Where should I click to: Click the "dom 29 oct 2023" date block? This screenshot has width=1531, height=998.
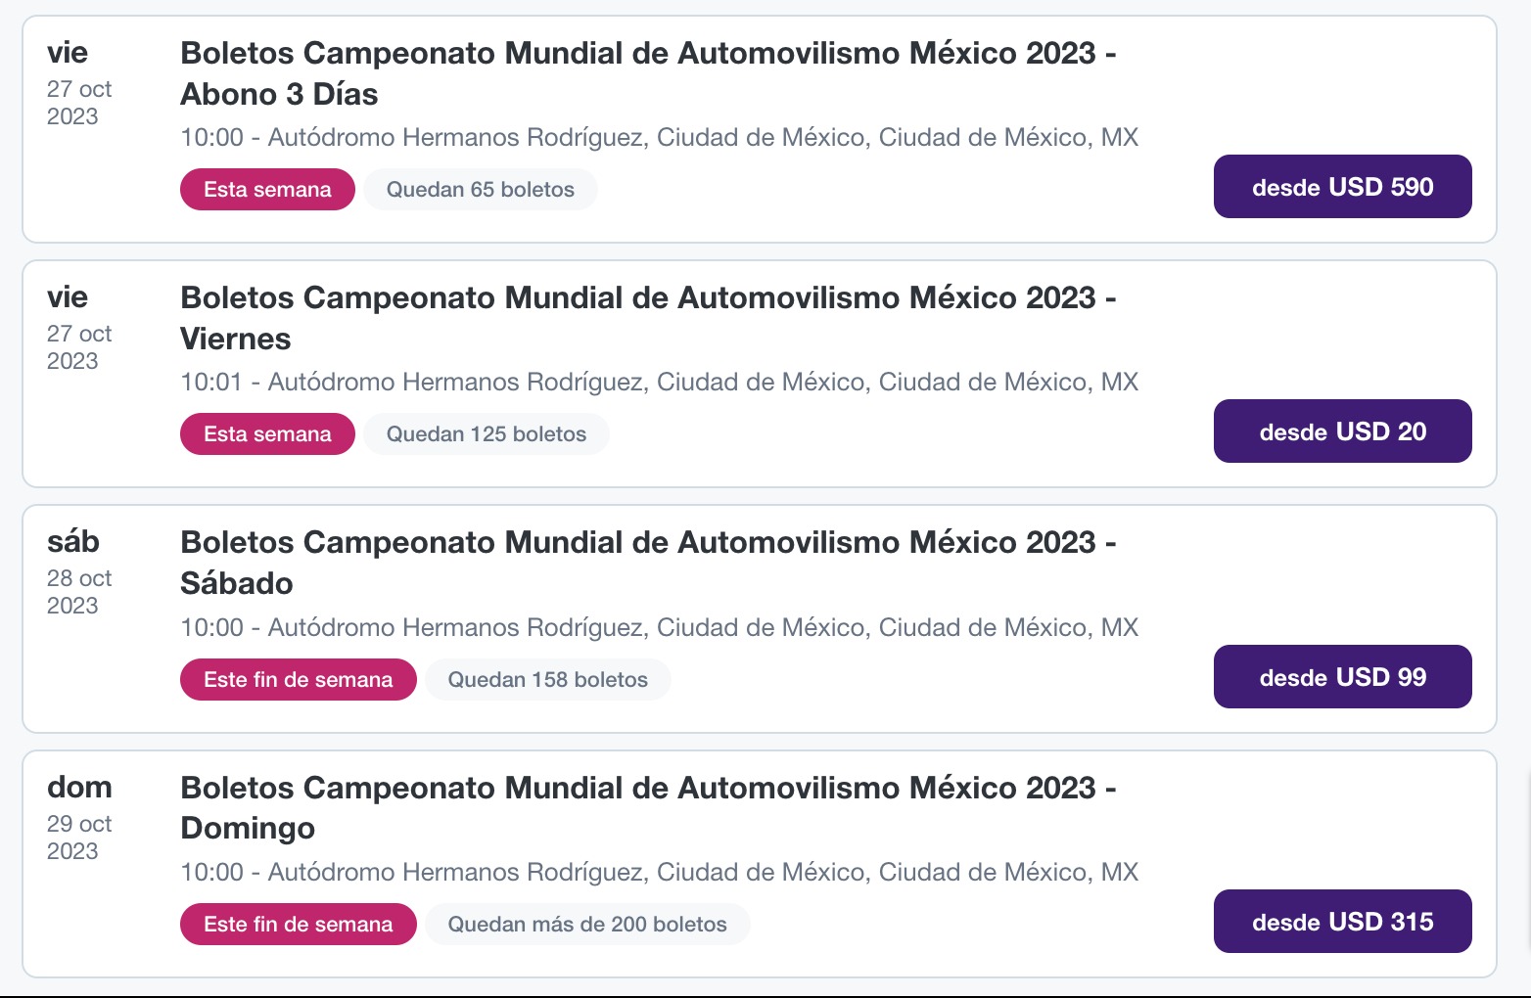pos(79,818)
